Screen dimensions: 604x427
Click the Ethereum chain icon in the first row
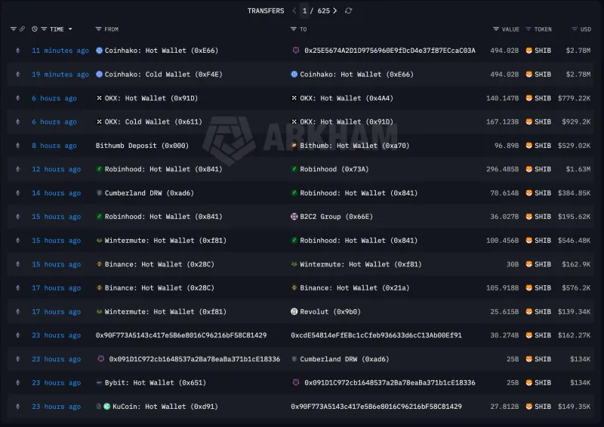tap(18, 51)
